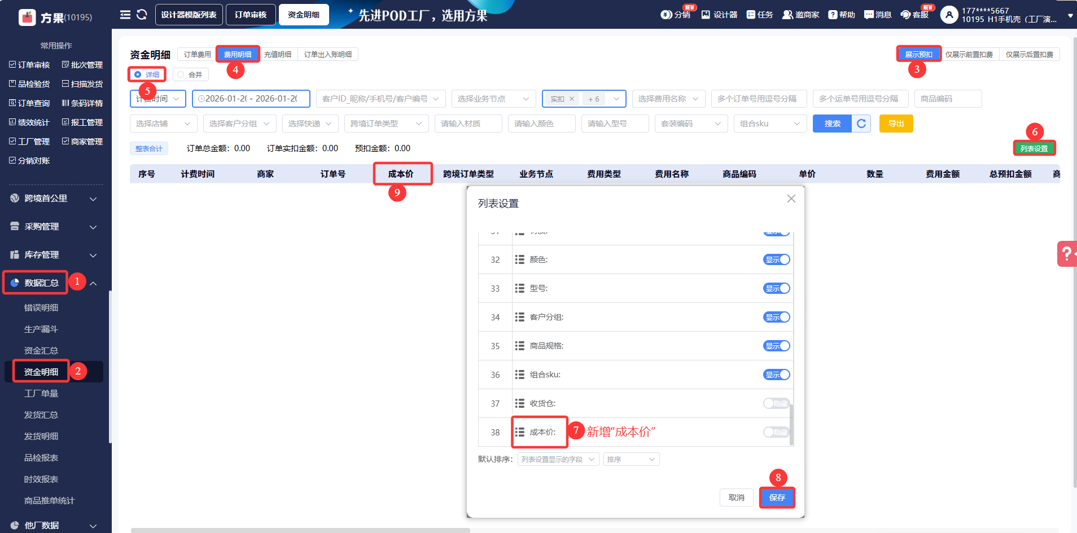Click the 数据汇总 pie chart icon
Viewport: 1077px width, 533px height.
[15, 283]
